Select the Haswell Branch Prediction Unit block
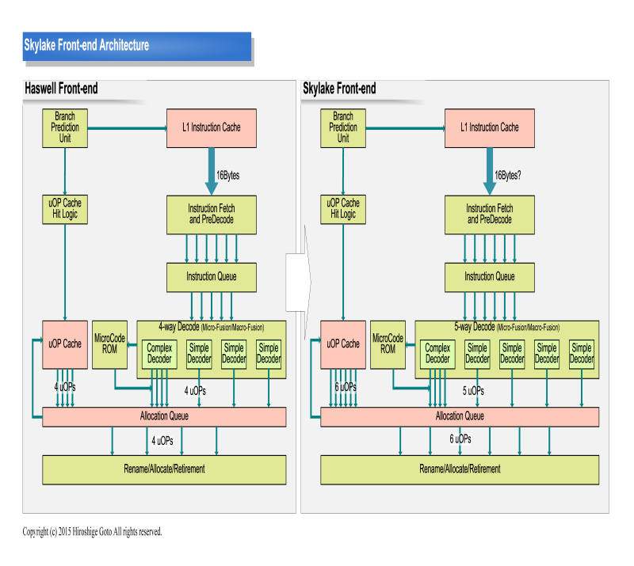Viewport: 634px width, 566px height. click(65, 127)
